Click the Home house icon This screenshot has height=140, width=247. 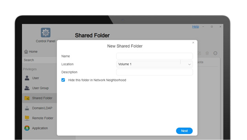coord(26,51)
